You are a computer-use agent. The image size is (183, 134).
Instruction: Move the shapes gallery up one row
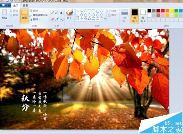click(105, 11)
